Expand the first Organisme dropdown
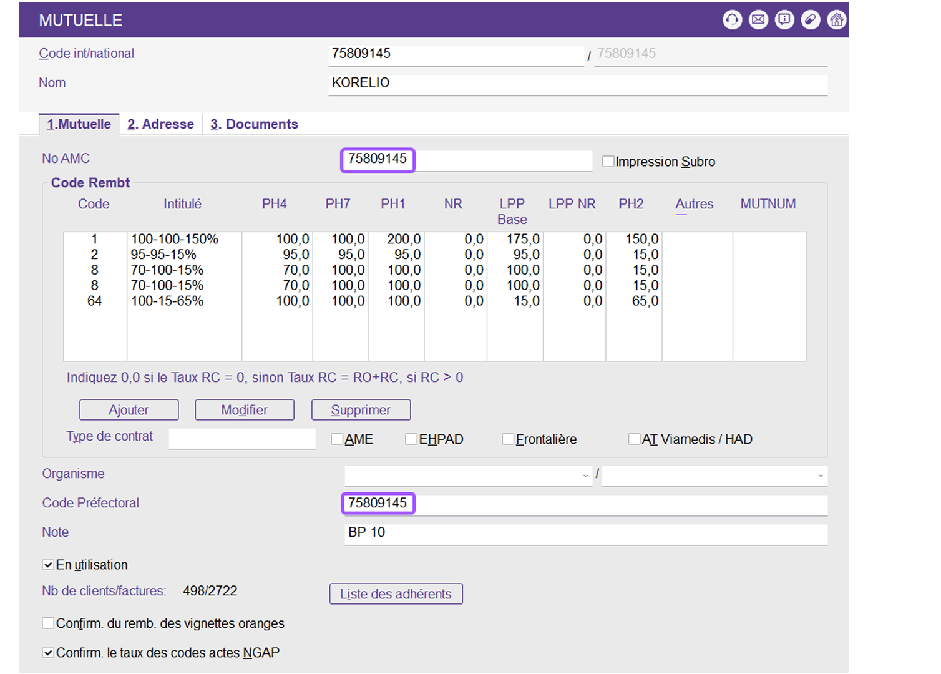This screenshot has width=941, height=674. 468,476
